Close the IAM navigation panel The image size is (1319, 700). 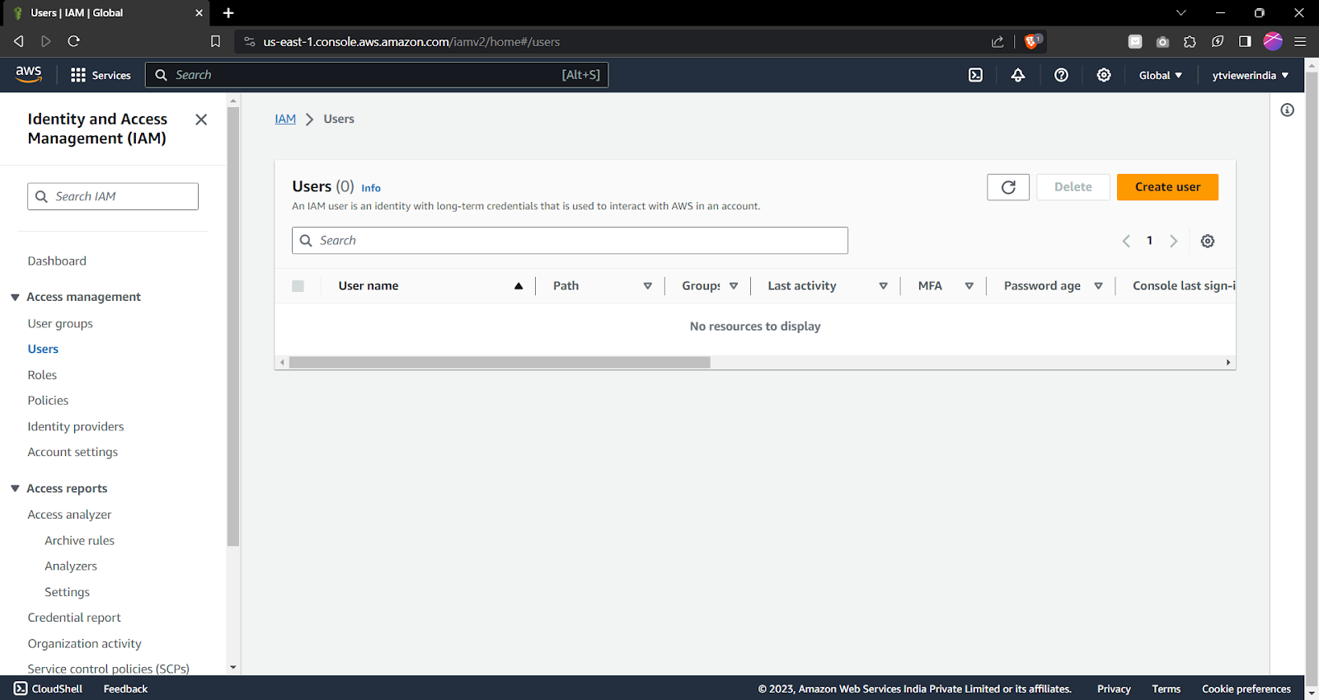click(201, 120)
